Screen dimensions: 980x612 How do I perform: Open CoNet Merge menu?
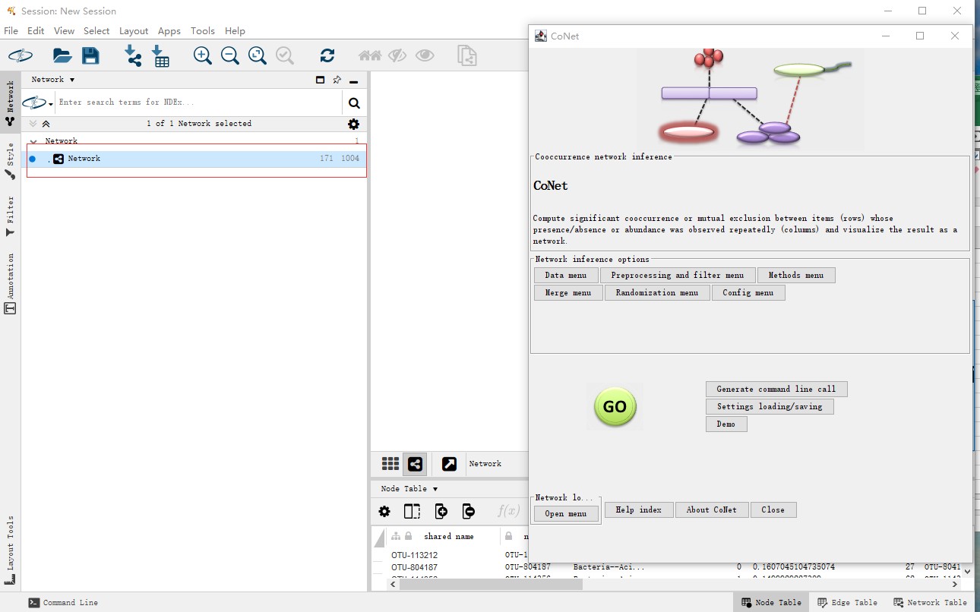click(568, 292)
